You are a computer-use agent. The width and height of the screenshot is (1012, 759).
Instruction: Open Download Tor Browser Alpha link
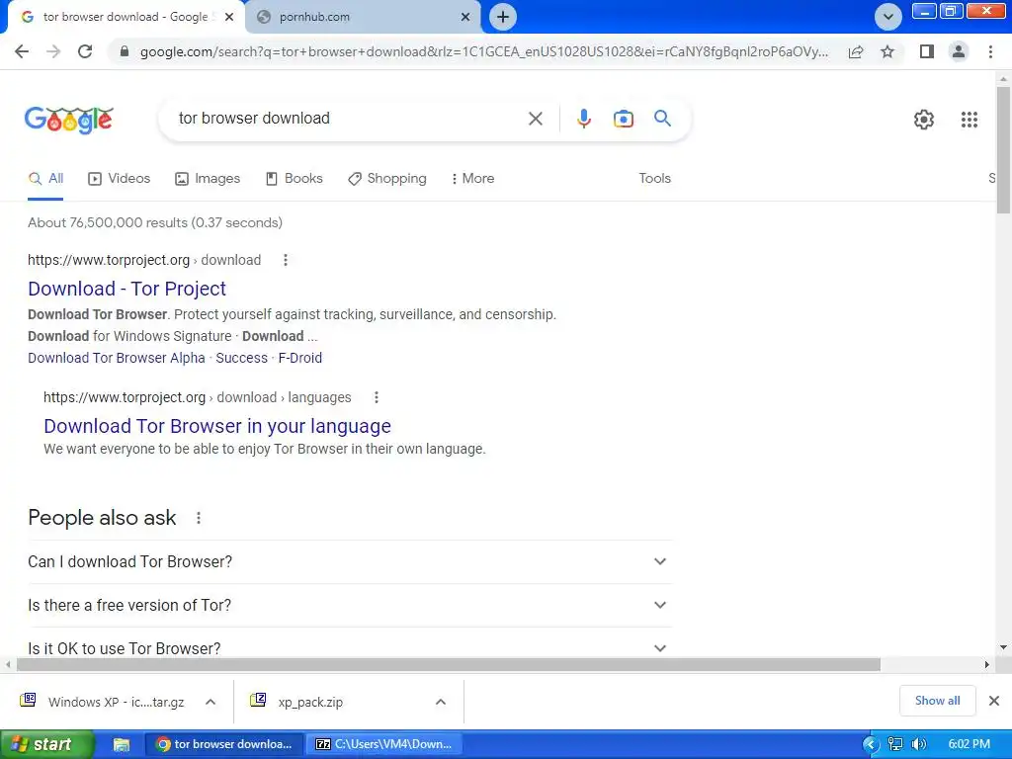[117, 358]
